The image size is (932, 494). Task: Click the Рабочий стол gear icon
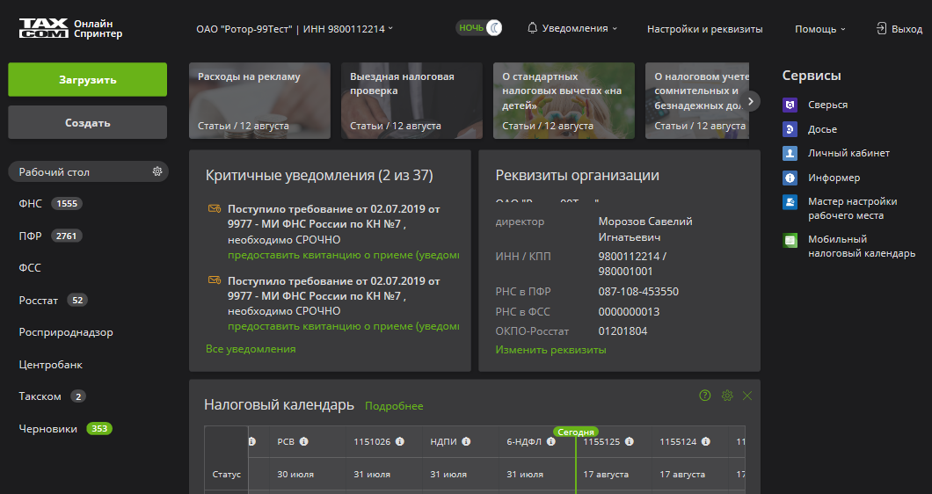tap(157, 171)
